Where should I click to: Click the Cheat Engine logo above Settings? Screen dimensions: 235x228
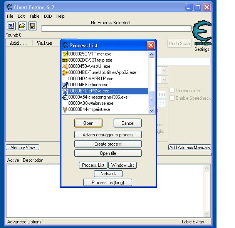[x=202, y=33]
